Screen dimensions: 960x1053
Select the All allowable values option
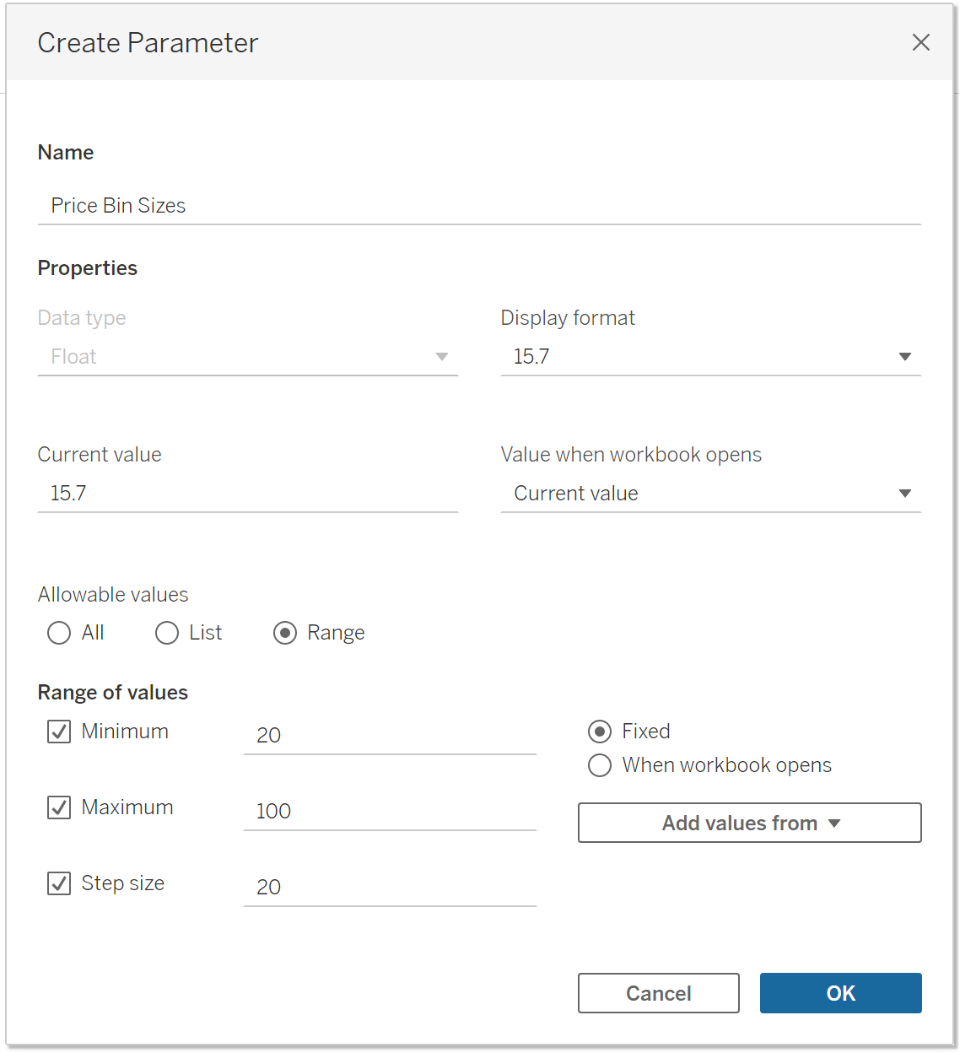click(59, 633)
